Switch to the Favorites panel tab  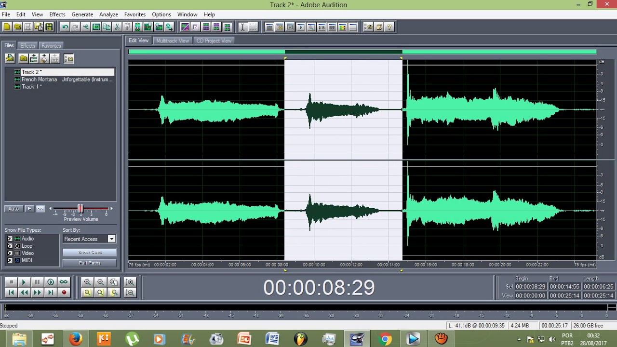pyautogui.click(x=51, y=46)
